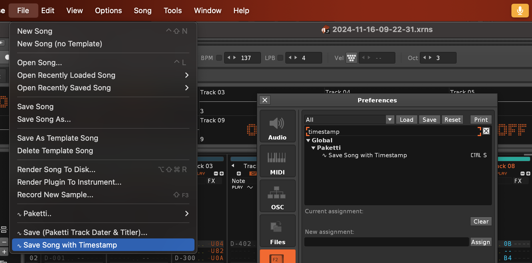Clear the timestamp search field
The height and width of the screenshot is (263, 532).
(x=486, y=131)
